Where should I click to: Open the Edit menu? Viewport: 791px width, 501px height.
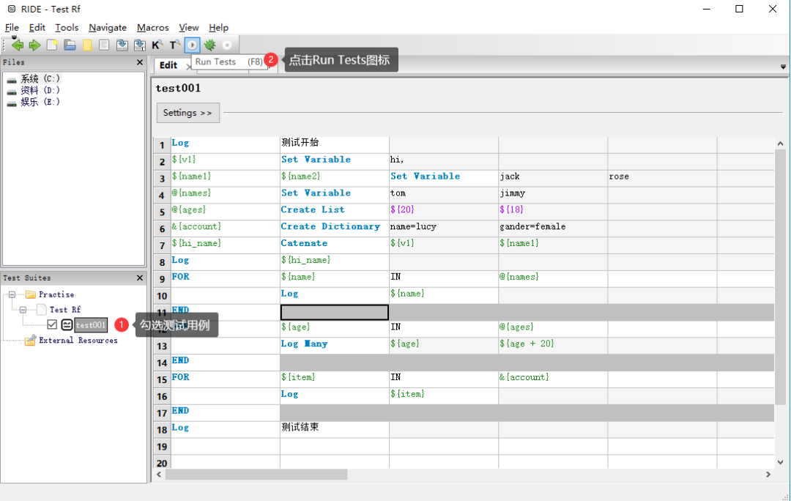[37, 28]
